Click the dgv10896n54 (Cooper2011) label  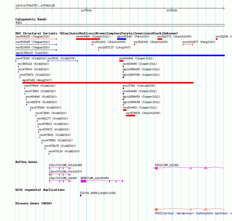[x=141, y=69]
